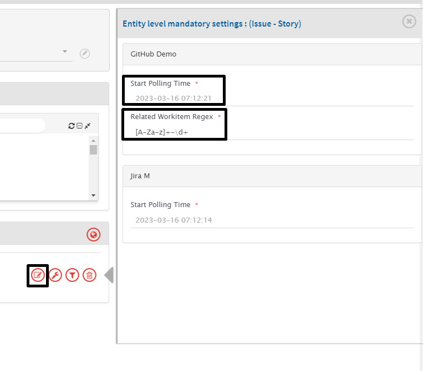
Task: Select the GitHub Demo section header
Action: coord(272,54)
